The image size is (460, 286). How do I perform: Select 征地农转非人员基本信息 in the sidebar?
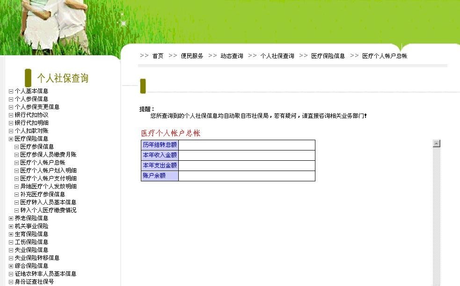(44, 273)
